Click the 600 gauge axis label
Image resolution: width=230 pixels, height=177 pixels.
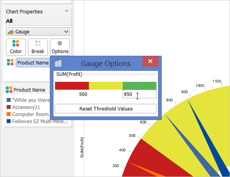[x=143, y=122]
